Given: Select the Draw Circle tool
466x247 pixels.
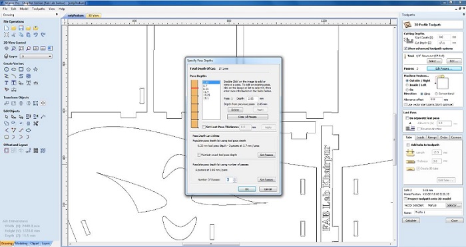Looking at the screenshot, I should (x=6, y=69).
